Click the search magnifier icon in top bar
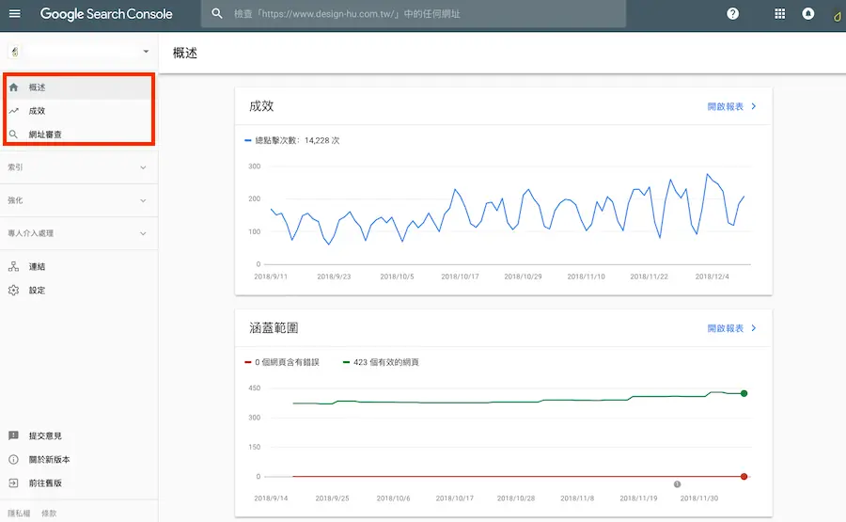The image size is (846, 522). 217,13
